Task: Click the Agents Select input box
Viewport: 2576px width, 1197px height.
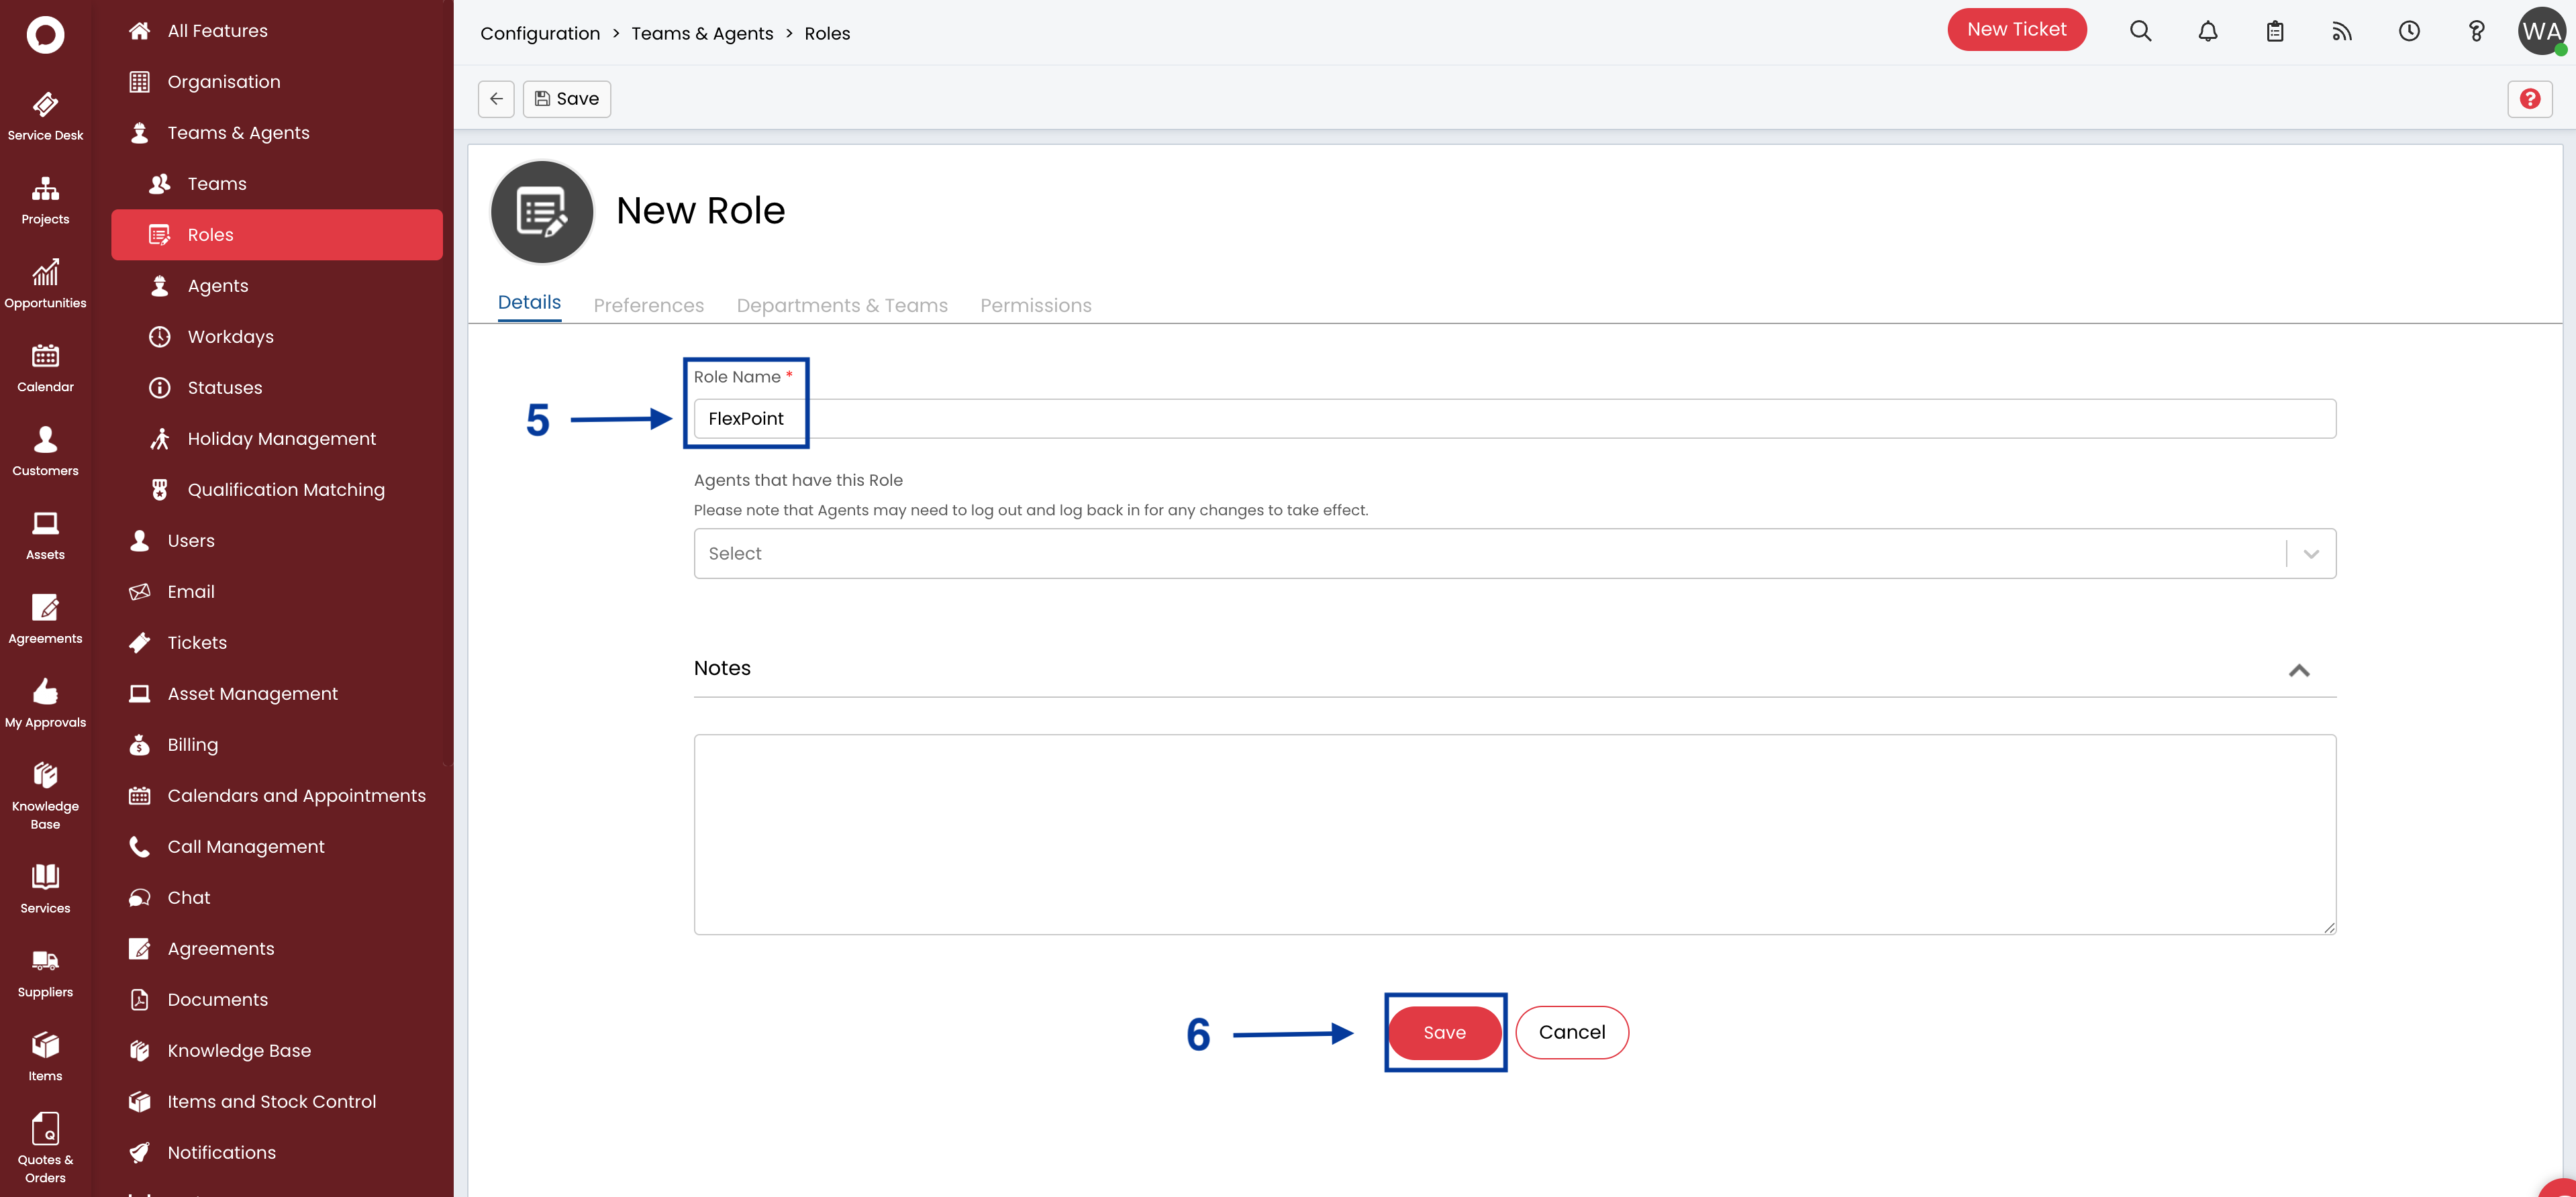Action: pos(1514,553)
